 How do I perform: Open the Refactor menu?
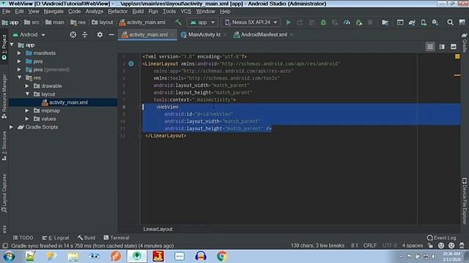[x=117, y=12]
